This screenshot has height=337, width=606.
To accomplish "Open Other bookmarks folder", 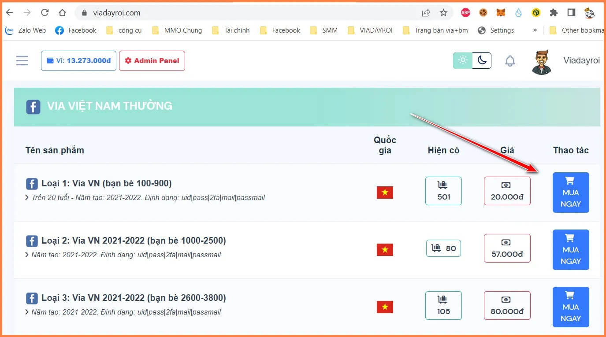I will coord(576,30).
